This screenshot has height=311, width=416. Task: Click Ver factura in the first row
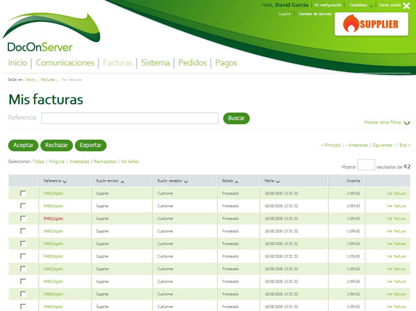[396, 193]
